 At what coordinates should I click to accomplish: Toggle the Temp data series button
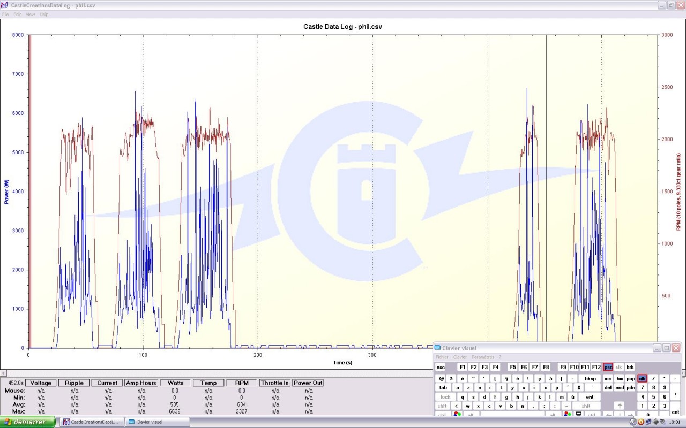(208, 383)
